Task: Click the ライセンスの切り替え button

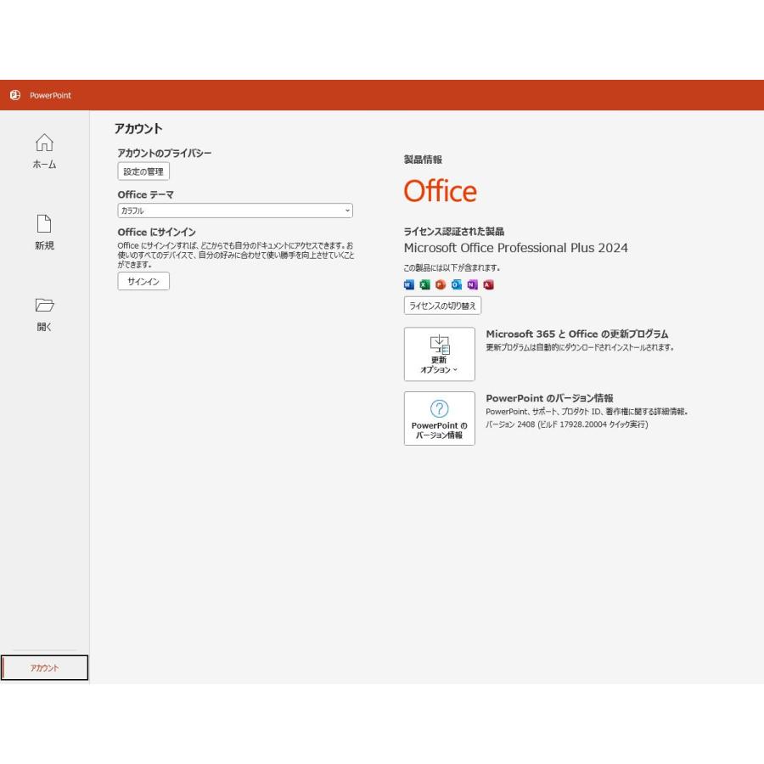Action: 442,306
